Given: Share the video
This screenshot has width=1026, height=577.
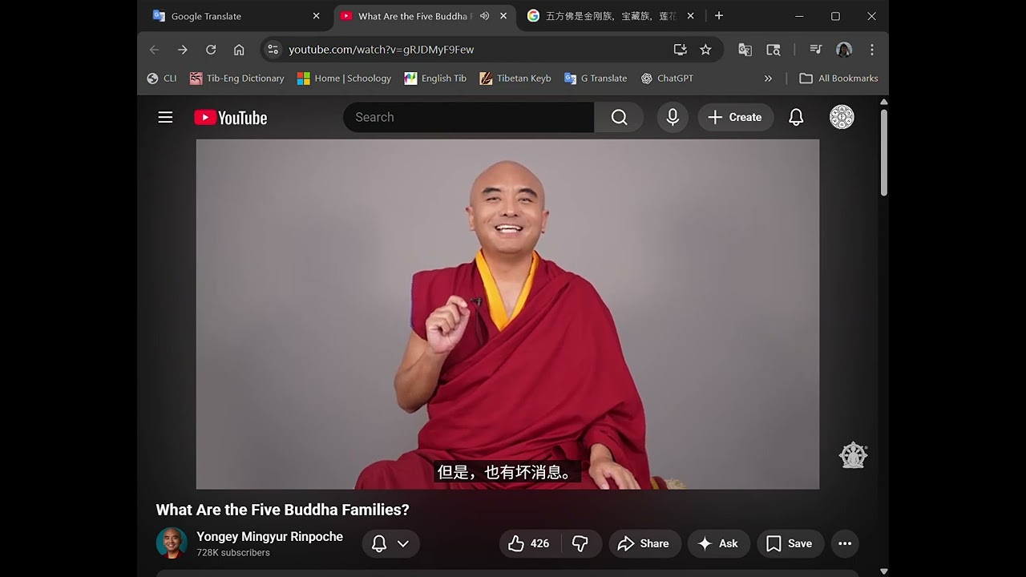Looking at the screenshot, I should point(644,543).
